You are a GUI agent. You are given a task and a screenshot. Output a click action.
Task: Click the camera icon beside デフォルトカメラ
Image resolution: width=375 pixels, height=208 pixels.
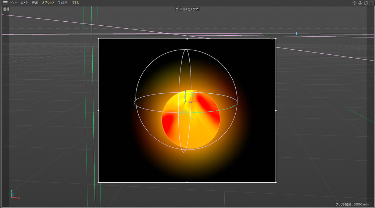click(197, 9)
